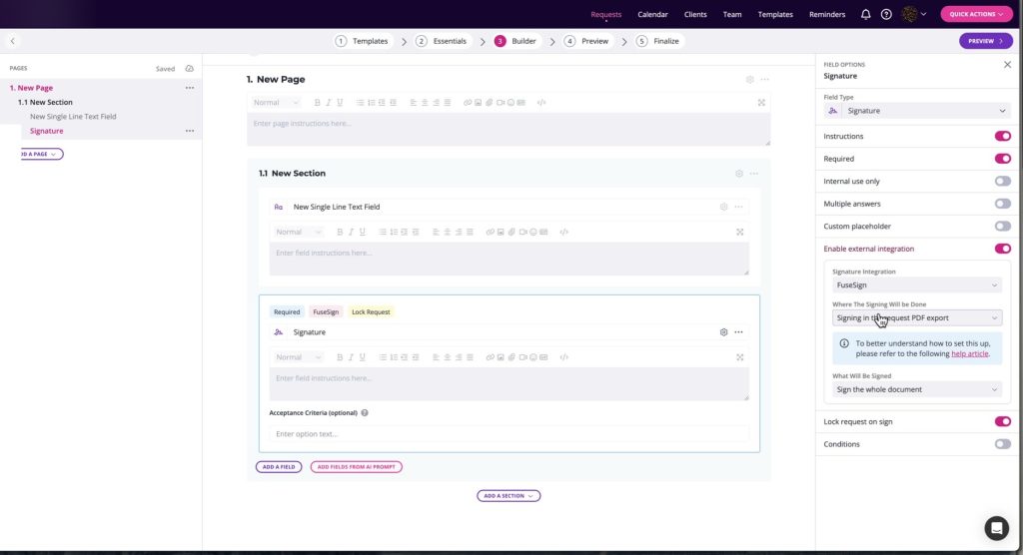The height and width of the screenshot is (555, 1023).
Task: Go to Reminders in top navigation
Action: [x=826, y=14]
